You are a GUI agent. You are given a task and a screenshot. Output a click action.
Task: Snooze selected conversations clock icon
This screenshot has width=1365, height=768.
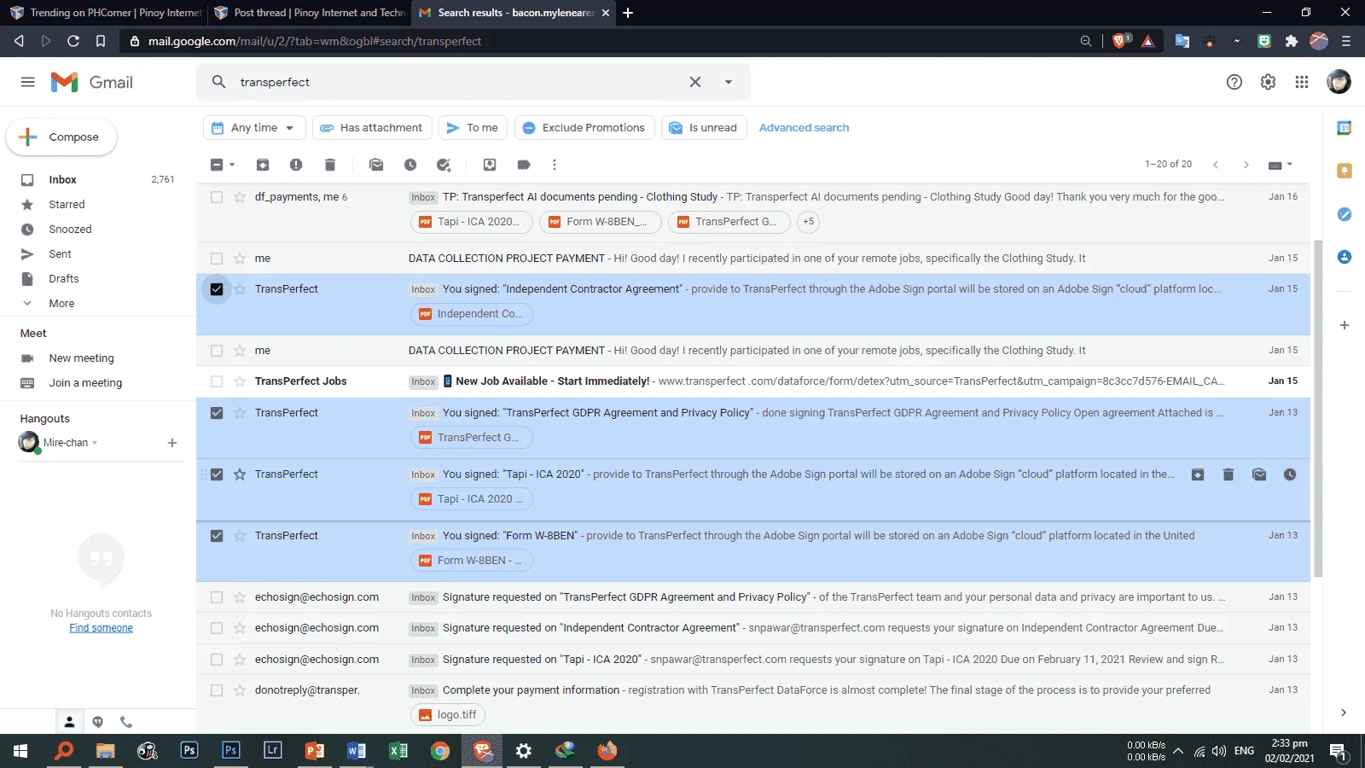[410, 165]
